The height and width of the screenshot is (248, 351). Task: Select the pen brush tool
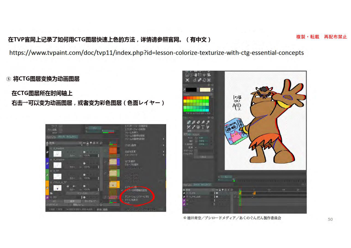coord(189,122)
